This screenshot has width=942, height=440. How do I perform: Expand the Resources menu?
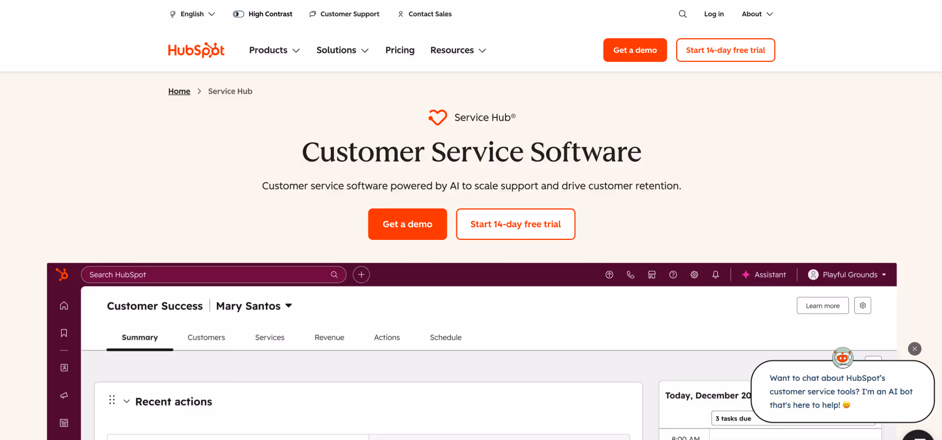point(458,50)
